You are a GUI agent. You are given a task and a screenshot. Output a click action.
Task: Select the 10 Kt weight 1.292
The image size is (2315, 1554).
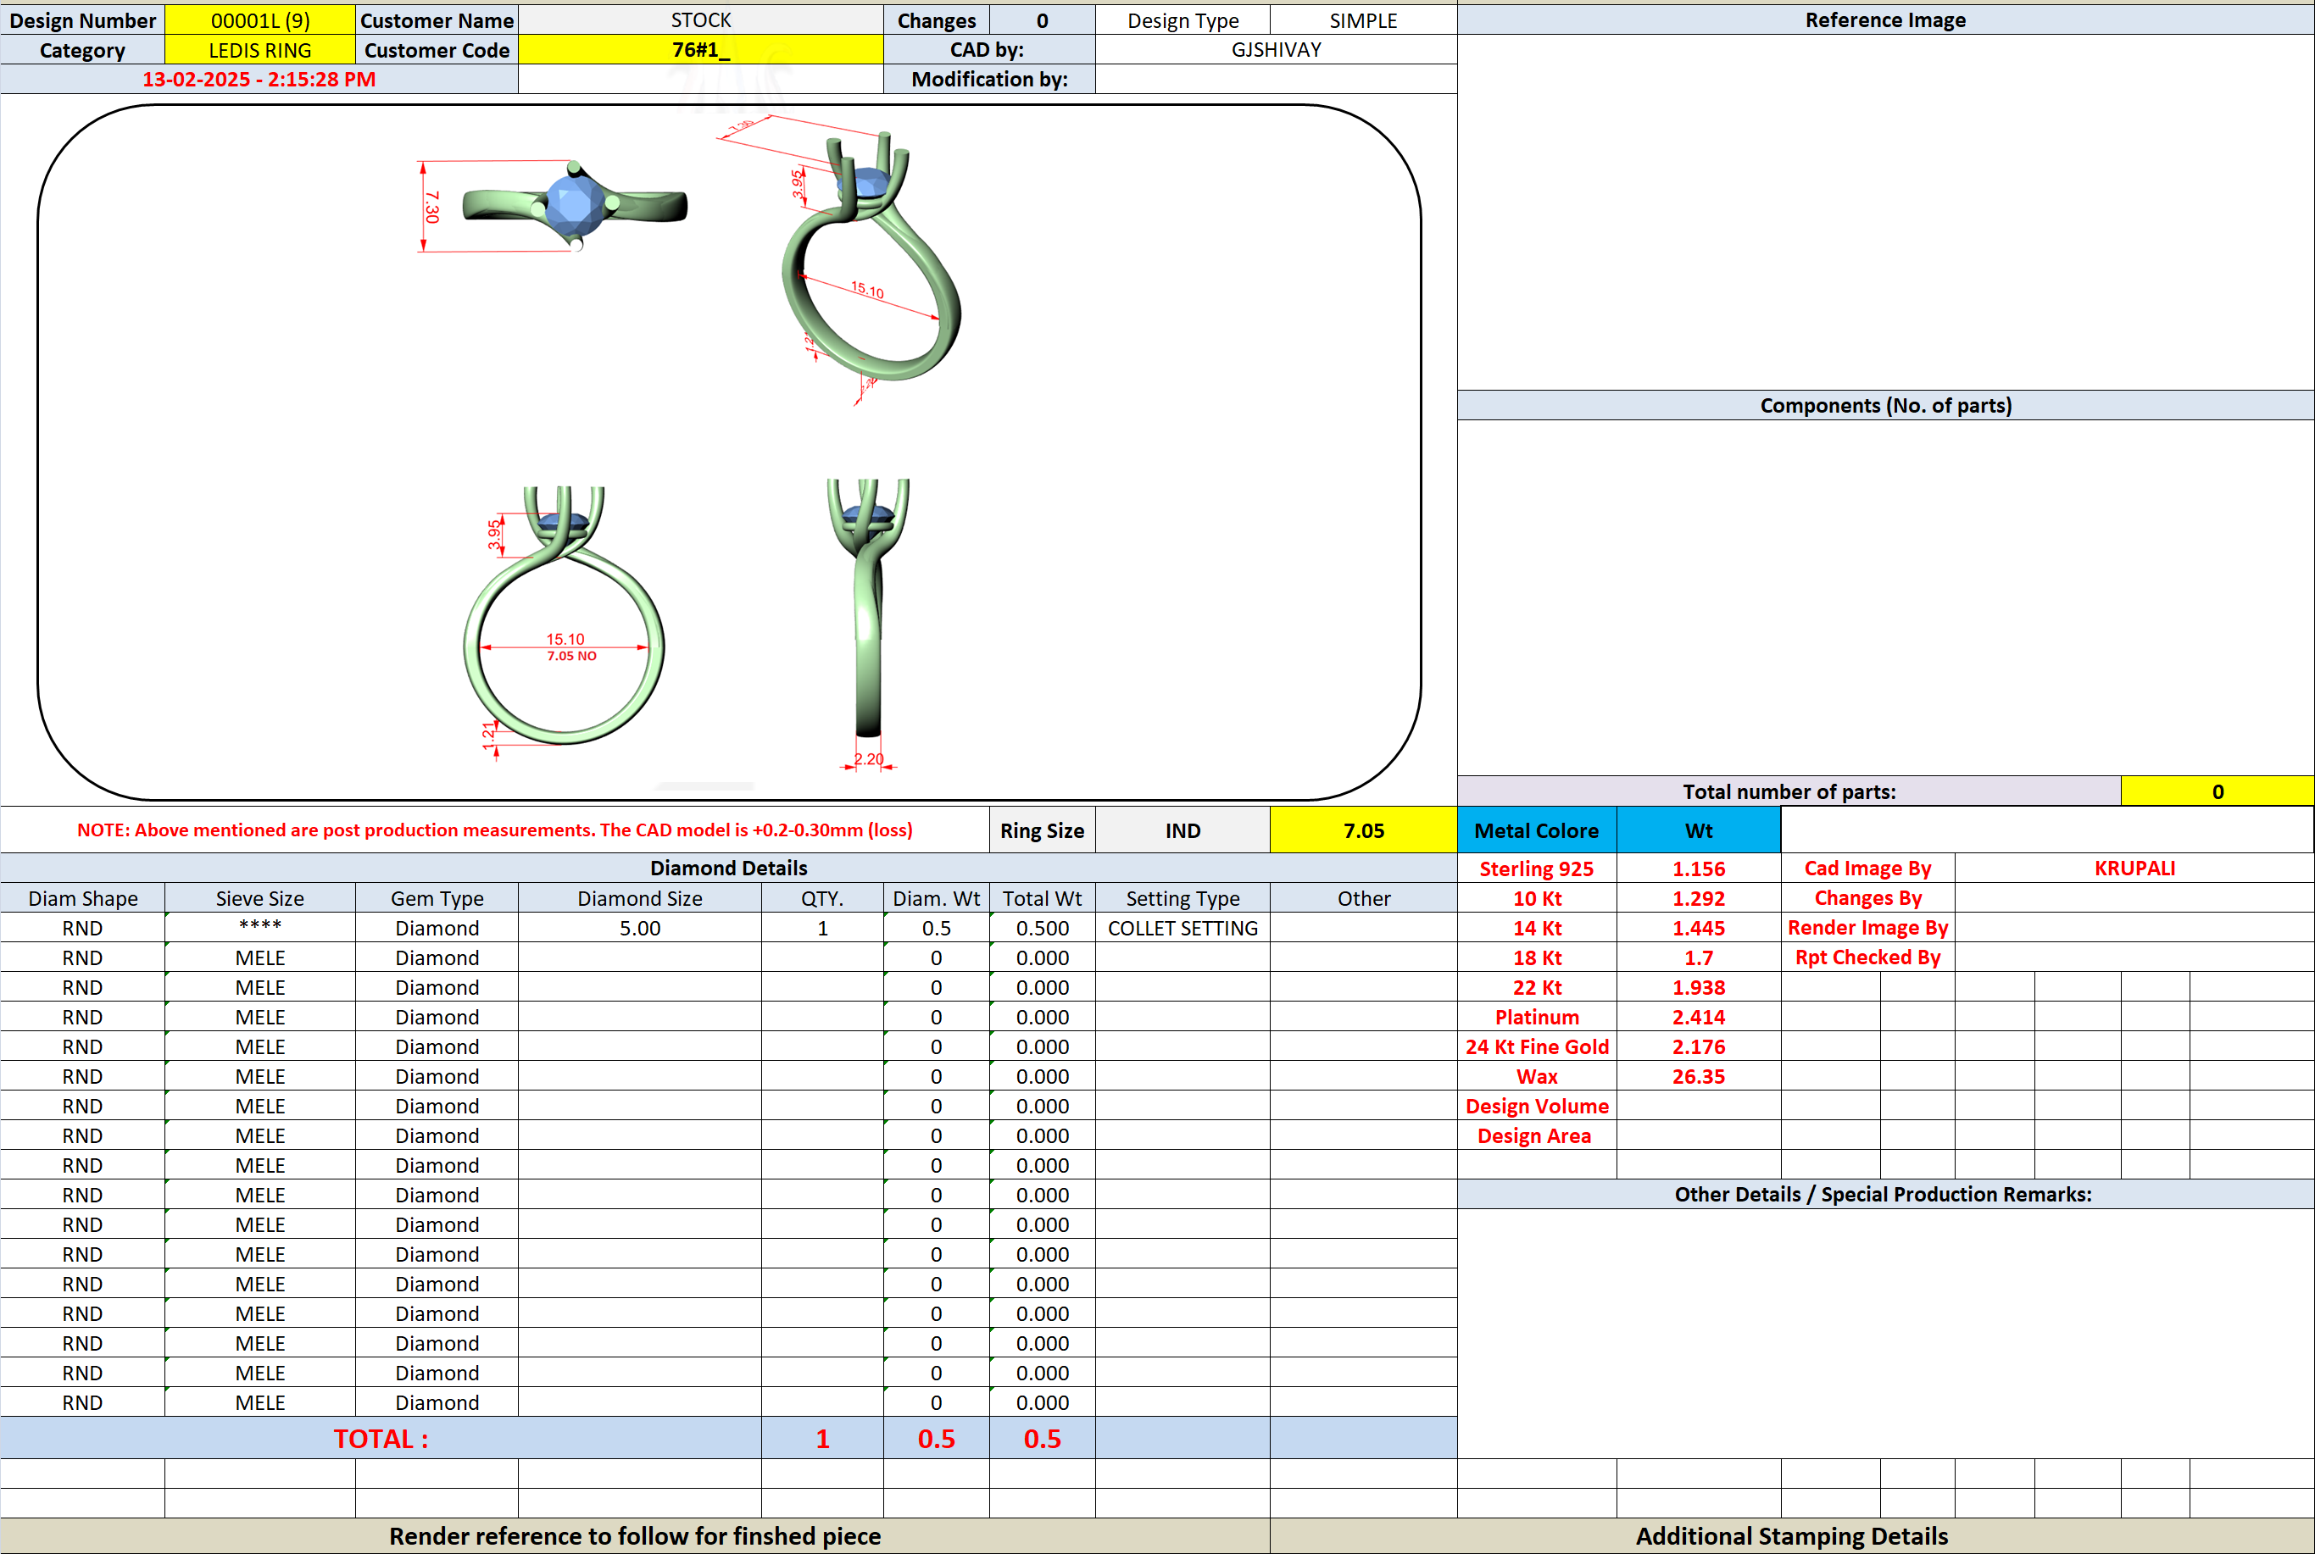[x=1699, y=898]
